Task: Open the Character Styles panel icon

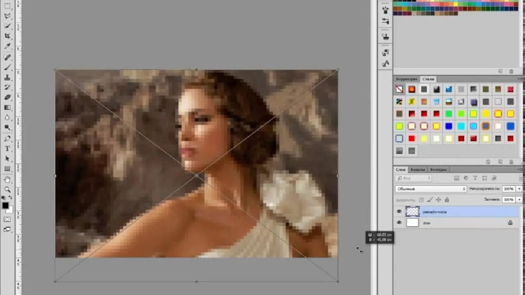Action: 385,64
